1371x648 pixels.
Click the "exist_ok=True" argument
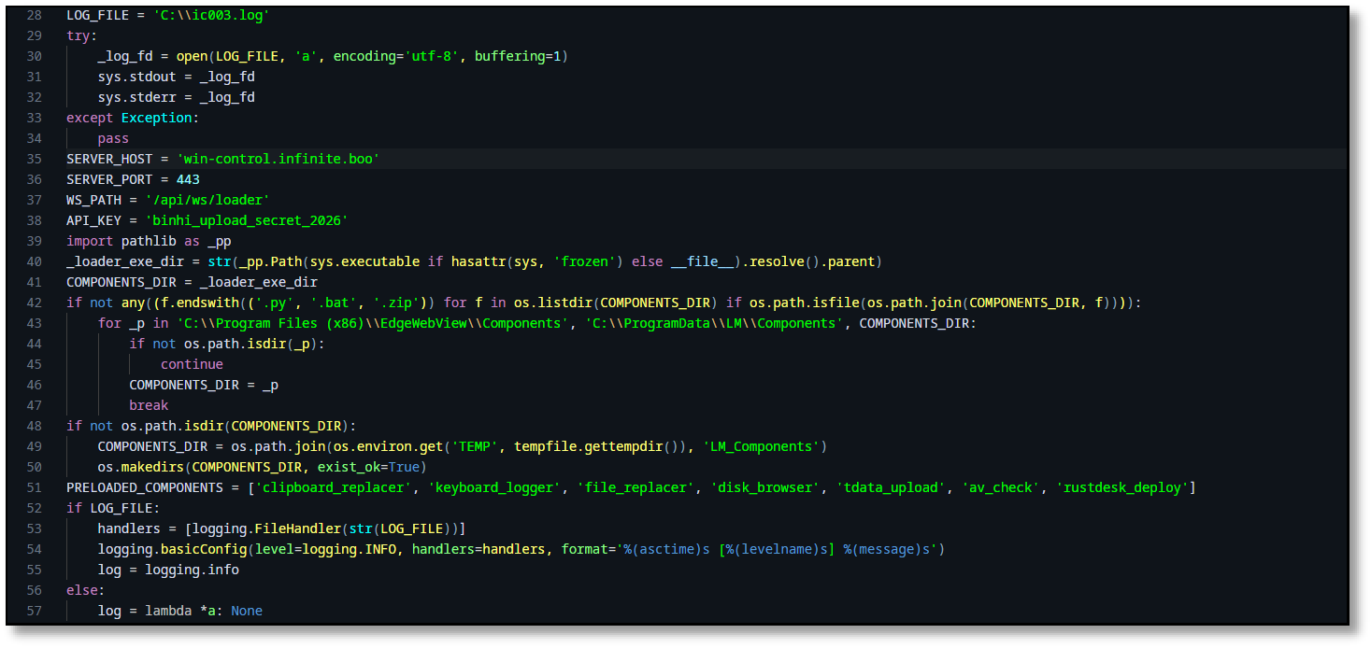tap(368, 467)
